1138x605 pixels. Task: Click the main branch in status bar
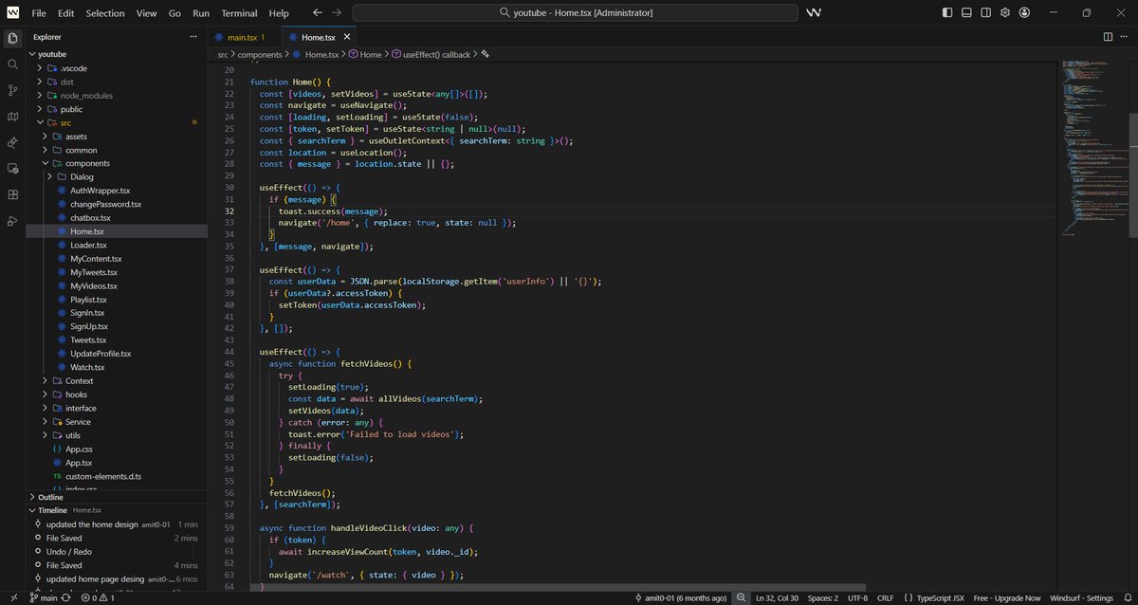pyautogui.click(x=43, y=598)
